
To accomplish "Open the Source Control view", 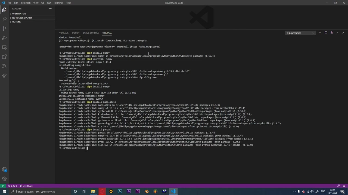I will (x=4, y=28).
